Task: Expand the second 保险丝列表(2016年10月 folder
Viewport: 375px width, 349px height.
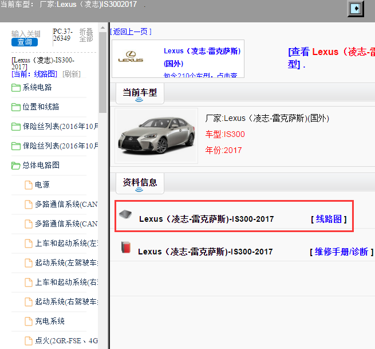Action: [x=60, y=146]
